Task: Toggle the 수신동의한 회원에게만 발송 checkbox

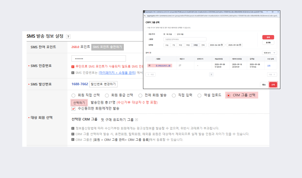Action: 73,108
